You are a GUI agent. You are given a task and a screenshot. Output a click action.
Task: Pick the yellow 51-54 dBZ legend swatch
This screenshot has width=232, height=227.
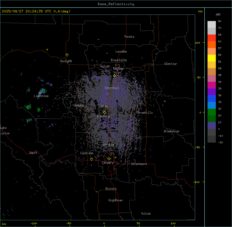212,58
